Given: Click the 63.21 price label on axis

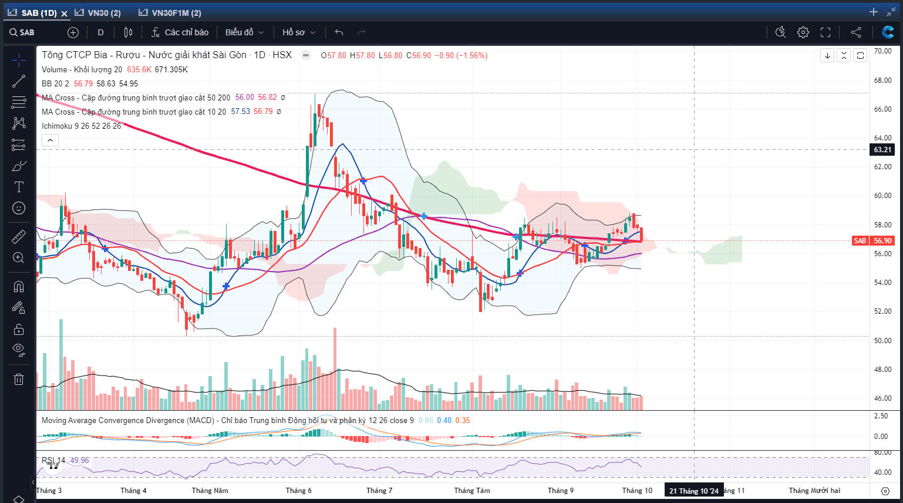Looking at the screenshot, I should click(x=882, y=149).
